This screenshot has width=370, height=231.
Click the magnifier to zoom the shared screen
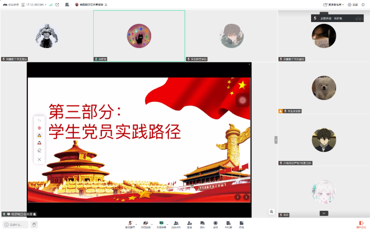point(271,211)
